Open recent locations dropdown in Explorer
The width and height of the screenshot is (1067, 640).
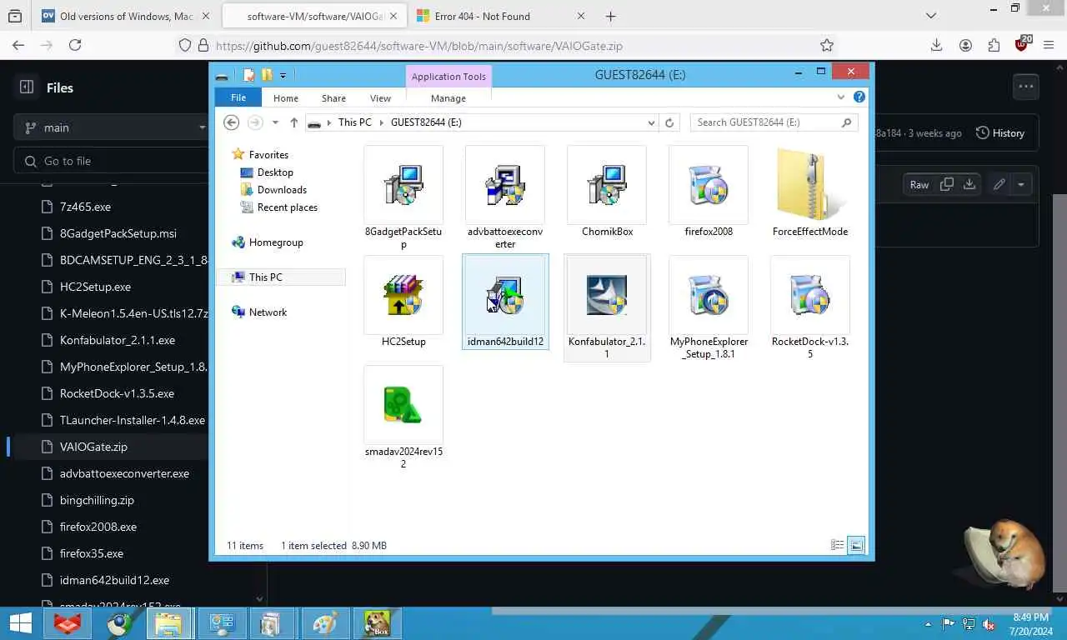coord(275,122)
